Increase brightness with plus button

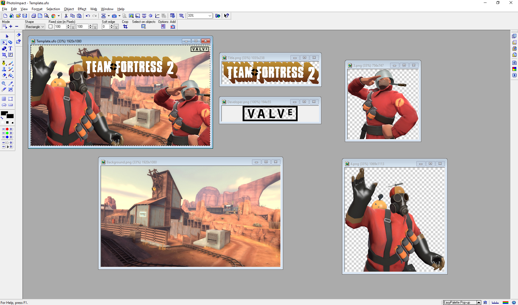click(11, 143)
